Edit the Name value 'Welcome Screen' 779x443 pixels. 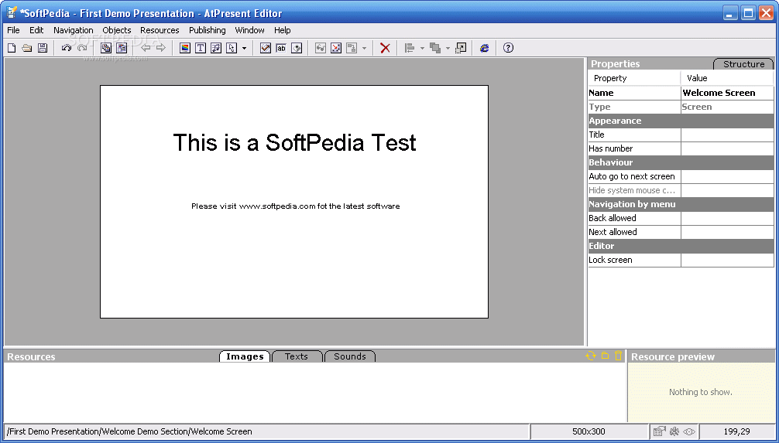pos(727,93)
